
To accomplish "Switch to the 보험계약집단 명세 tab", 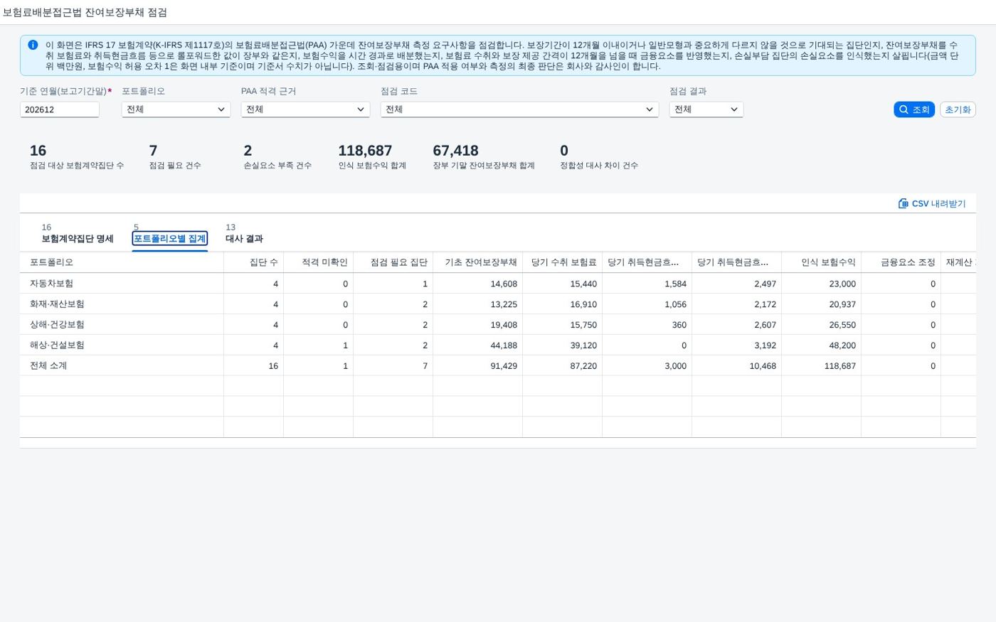I will point(78,233).
